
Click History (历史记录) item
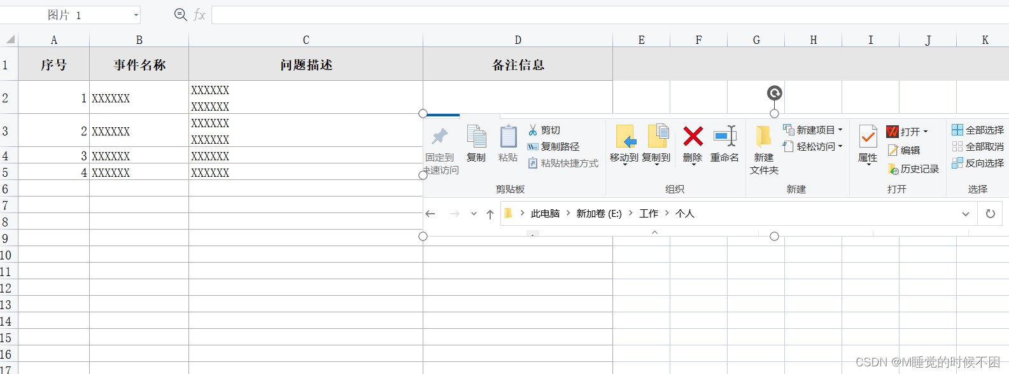click(x=914, y=169)
